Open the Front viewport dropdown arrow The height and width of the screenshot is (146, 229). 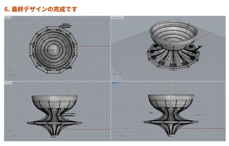click(x=12, y=83)
